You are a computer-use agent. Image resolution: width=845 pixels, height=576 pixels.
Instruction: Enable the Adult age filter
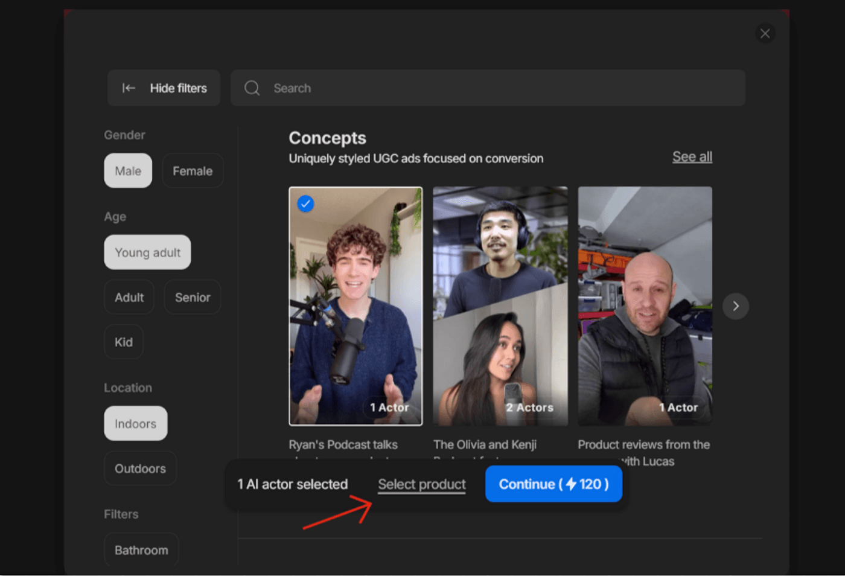click(x=129, y=296)
